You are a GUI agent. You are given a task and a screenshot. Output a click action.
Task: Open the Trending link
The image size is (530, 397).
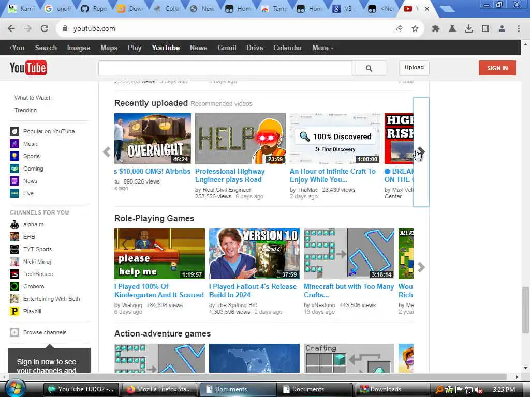click(25, 111)
